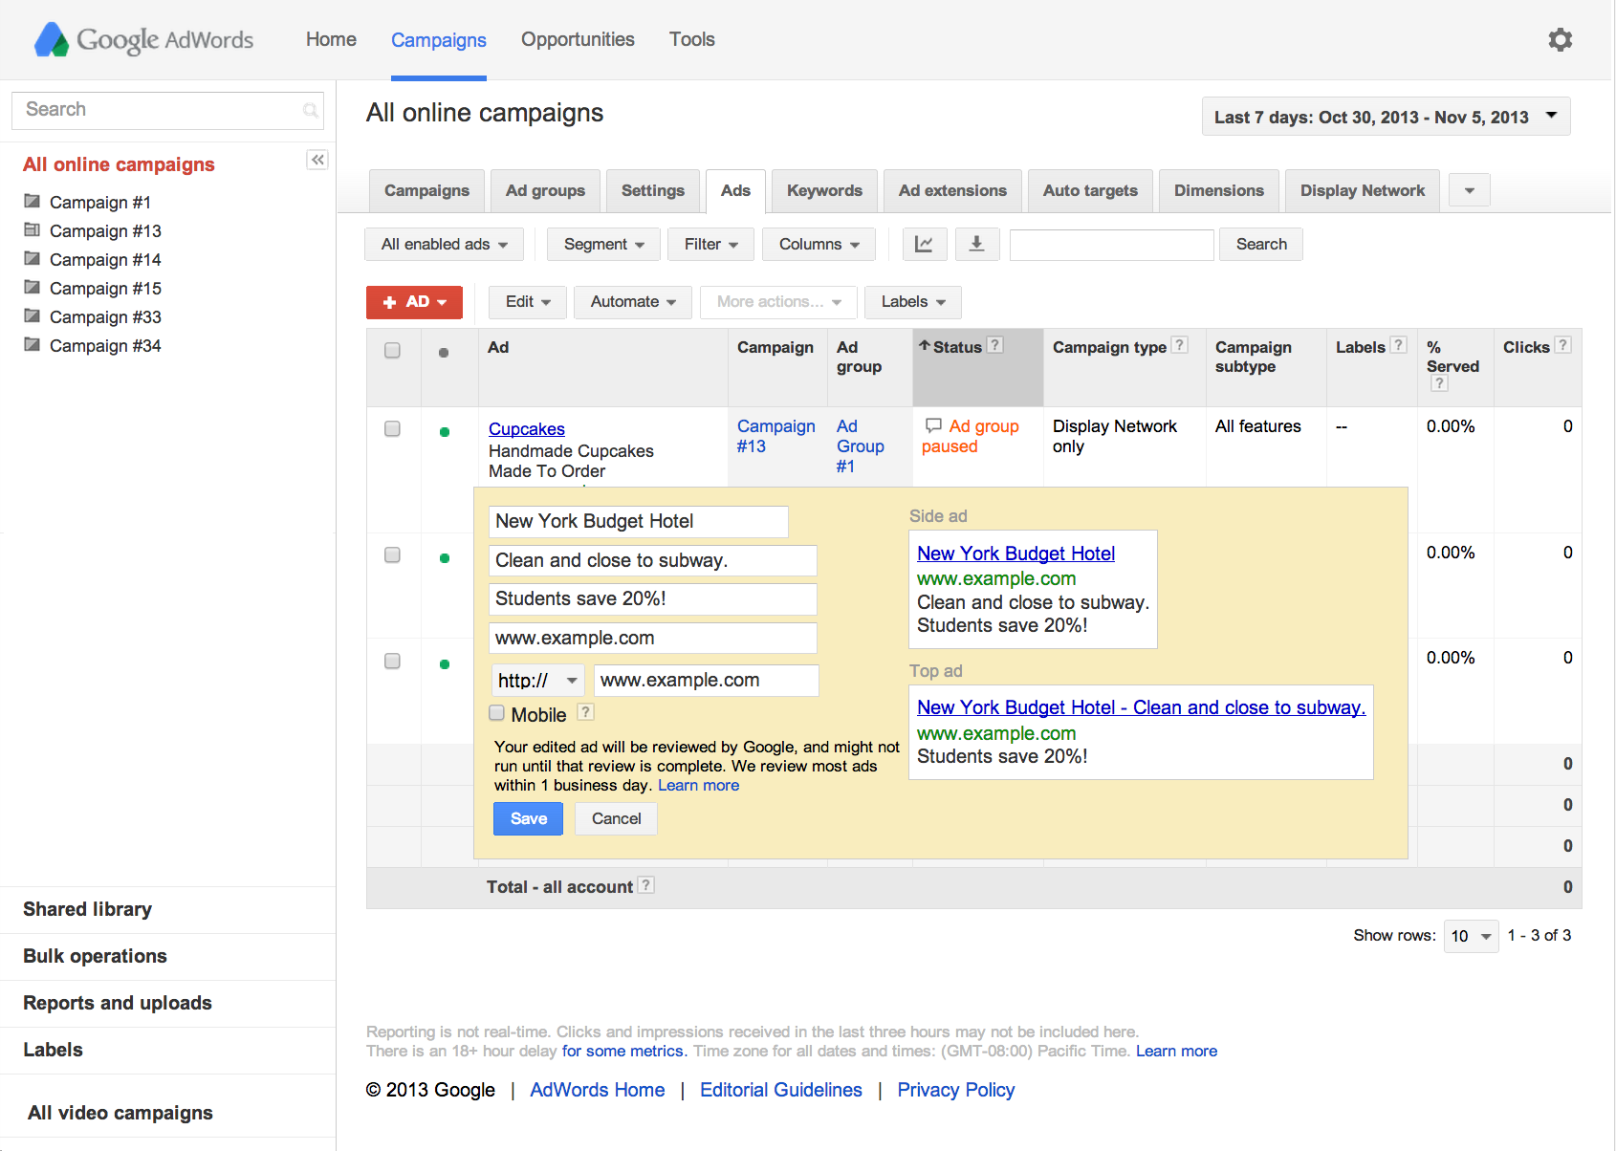Enable the Mobile checkbox

pyautogui.click(x=497, y=713)
